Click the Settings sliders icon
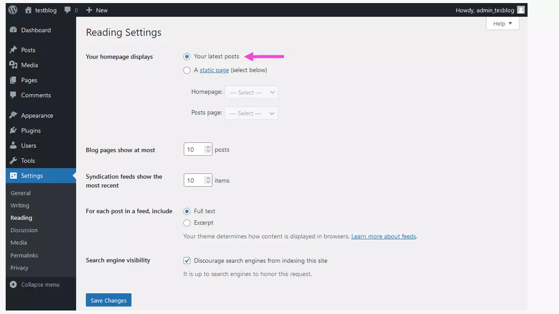 click(x=14, y=176)
